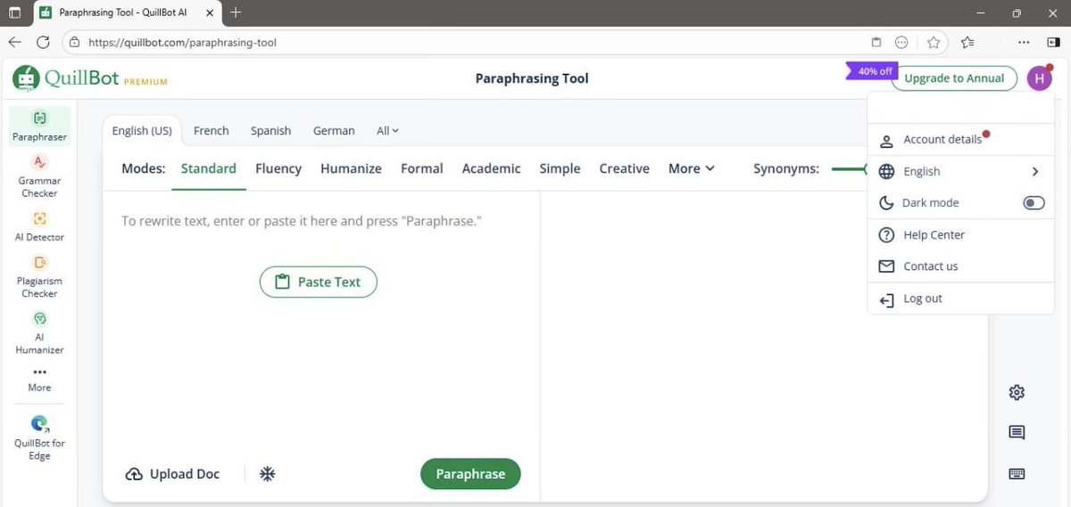Open Account details menu item
The width and height of the screenshot is (1071, 507).
pyautogui.click(x=960, y=140)
